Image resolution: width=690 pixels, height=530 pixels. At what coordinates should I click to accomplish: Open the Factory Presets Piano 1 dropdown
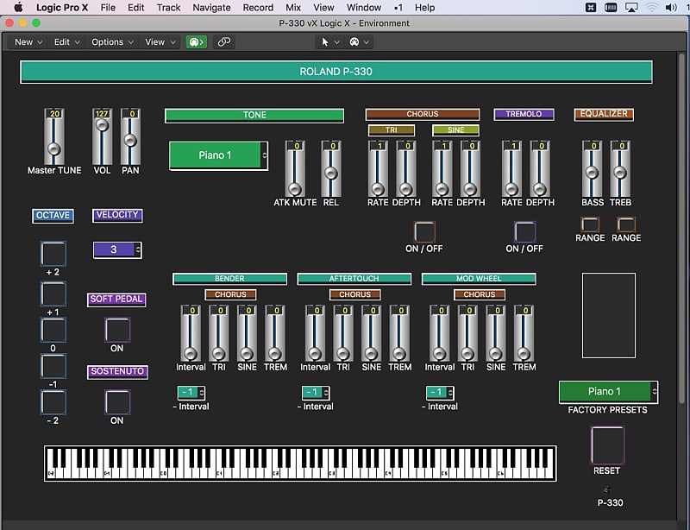click(606, 392)
